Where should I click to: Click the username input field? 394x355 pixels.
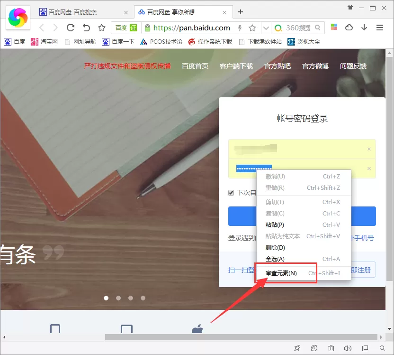click(302, 149)
